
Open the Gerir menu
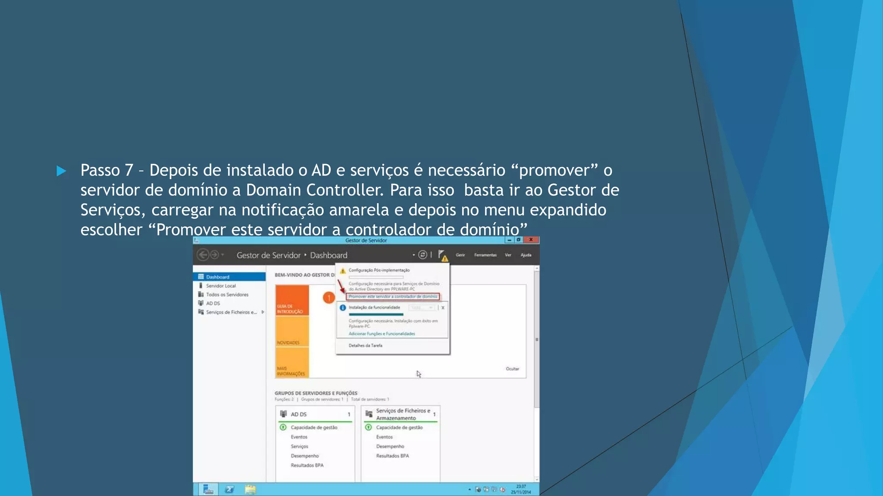point(460,255)
